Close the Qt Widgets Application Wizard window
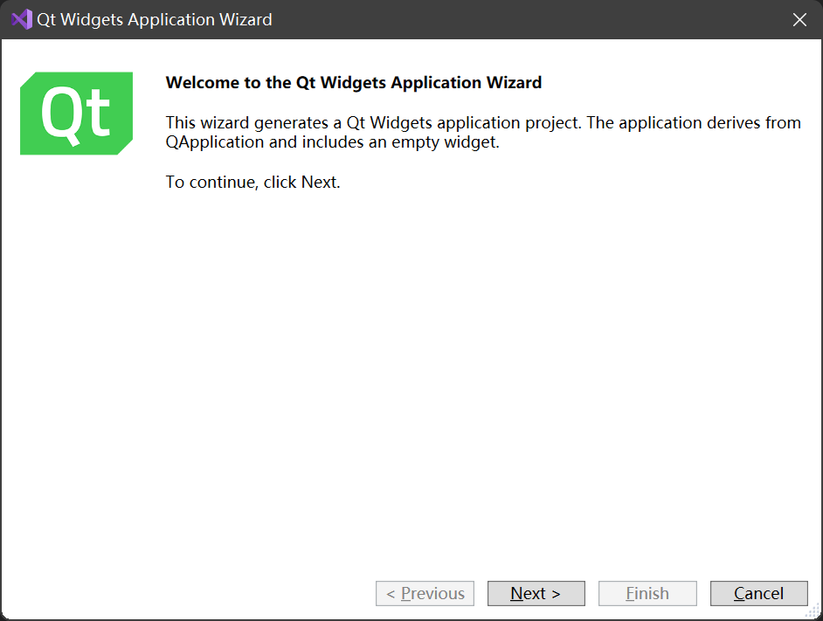This screenshot has width=823, height=621. [799, 18]
